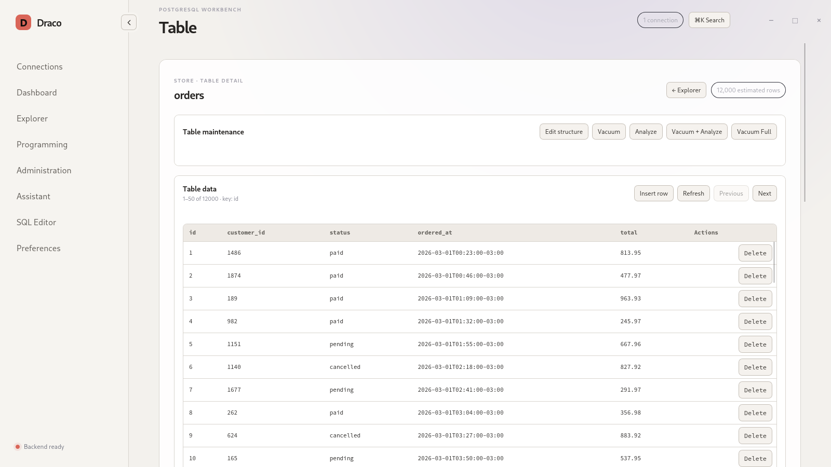Delete the row with id 1

click(x=755, y=253)
